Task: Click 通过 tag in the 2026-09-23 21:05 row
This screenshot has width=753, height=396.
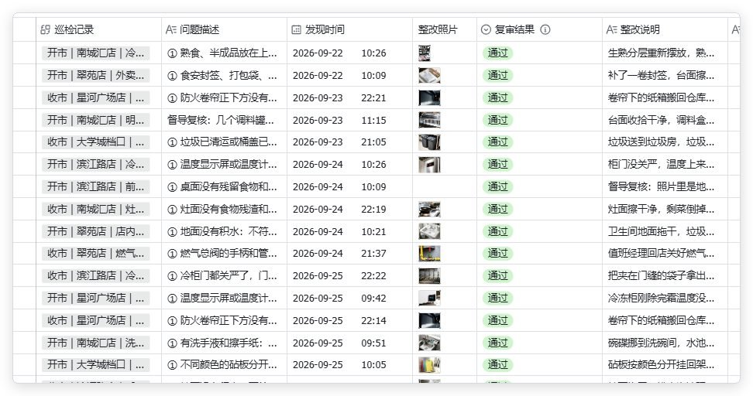Action: click(x=497, y=142)
